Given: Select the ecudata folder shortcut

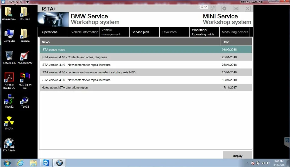Looking at the screenshot, I should point(25,35).
